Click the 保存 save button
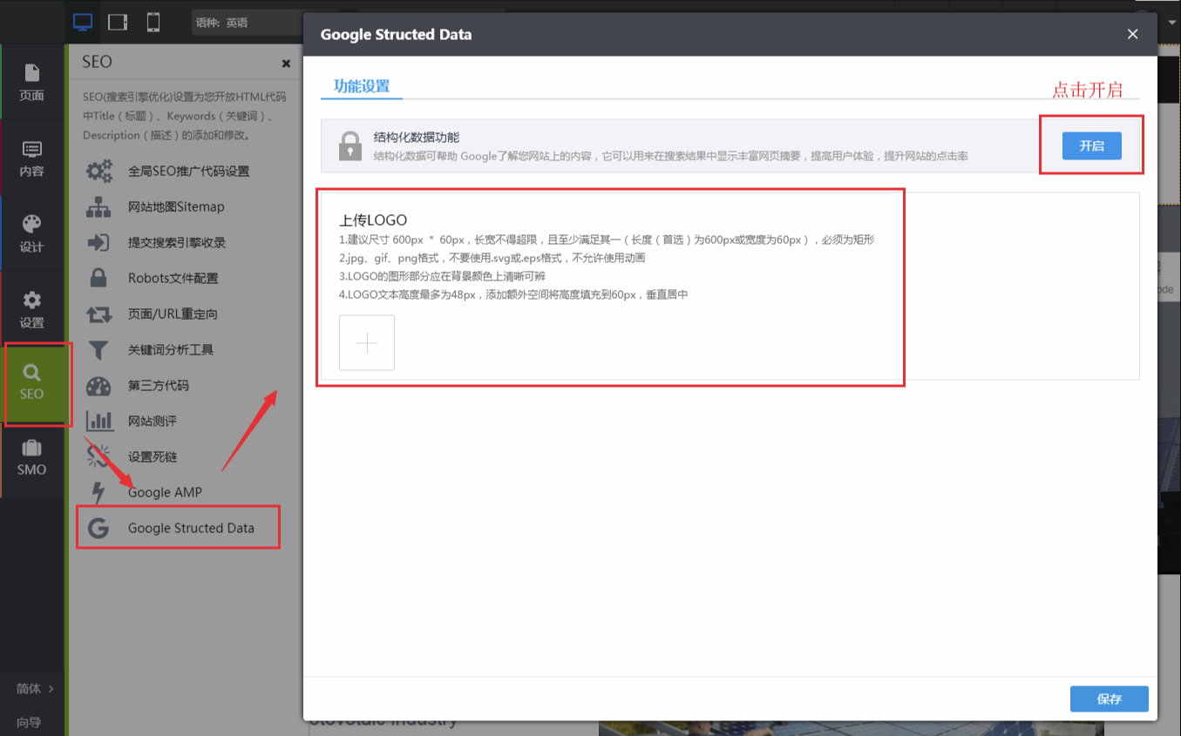Viewport: 1181px width, 736px height. [x=1109, y=699]
